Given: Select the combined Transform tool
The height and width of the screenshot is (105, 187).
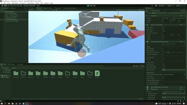Looking at the screenshot, I should click(18, 6).
